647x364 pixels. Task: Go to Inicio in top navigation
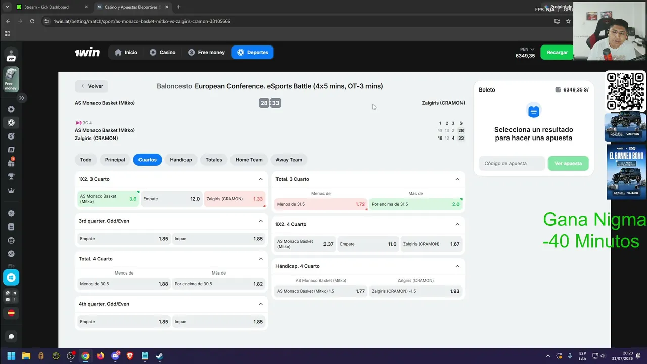click(x=126, y=52)
